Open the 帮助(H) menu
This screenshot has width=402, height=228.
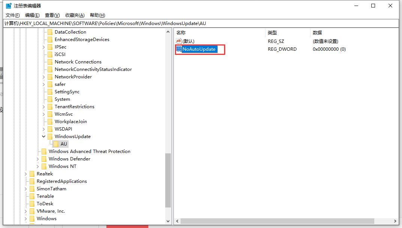(97, 15)
